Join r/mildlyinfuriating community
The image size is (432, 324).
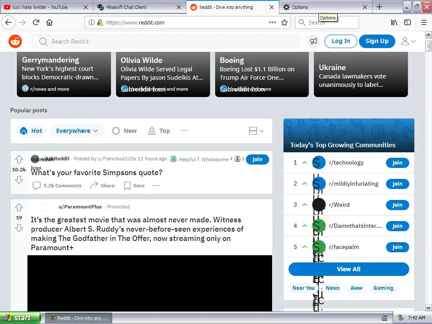(397, 184)
